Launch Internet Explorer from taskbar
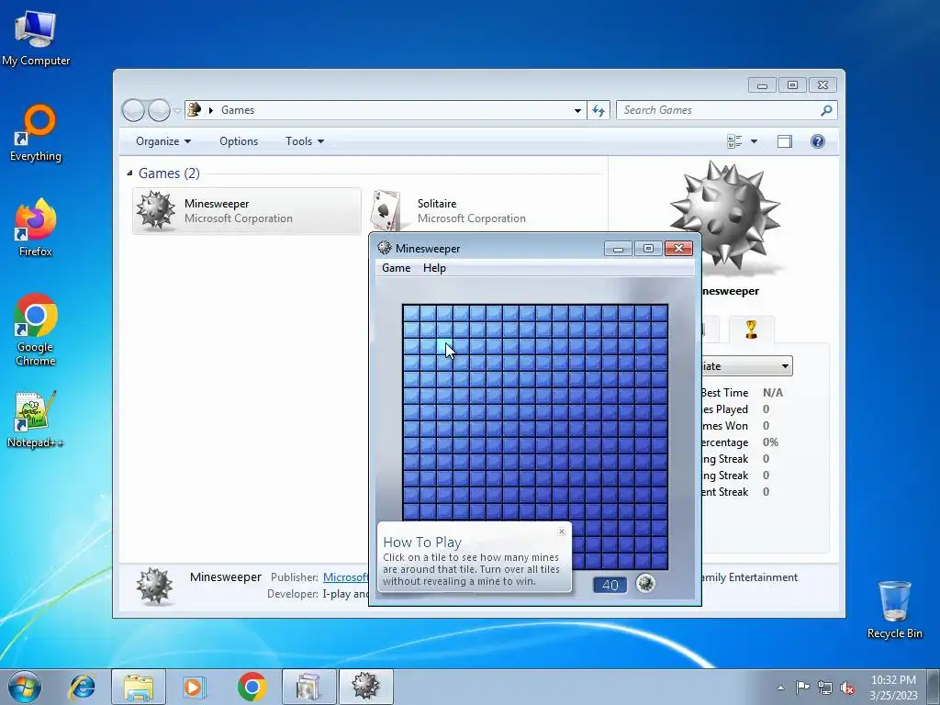940x705 pixels. [82, 687]
